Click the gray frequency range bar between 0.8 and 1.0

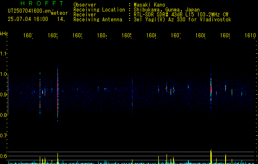pos(8,94)
